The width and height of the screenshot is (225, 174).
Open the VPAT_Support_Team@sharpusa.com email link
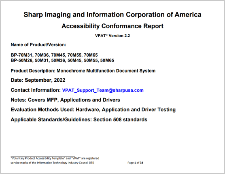tap(103, 90)
